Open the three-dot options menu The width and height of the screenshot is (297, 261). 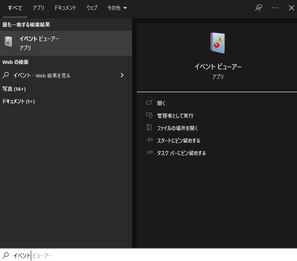point(275,8)
